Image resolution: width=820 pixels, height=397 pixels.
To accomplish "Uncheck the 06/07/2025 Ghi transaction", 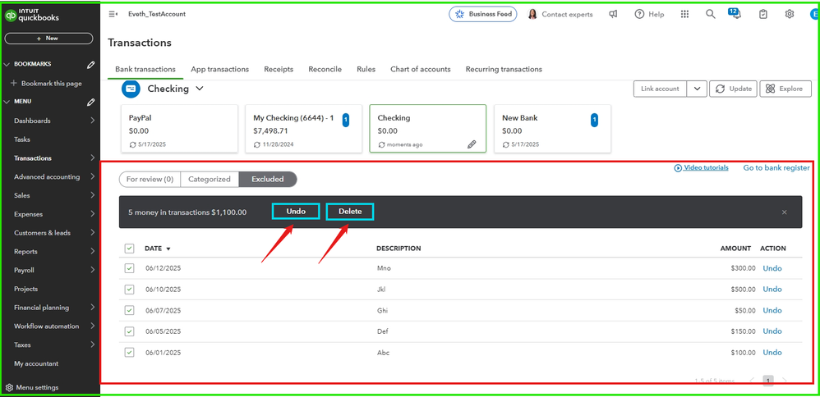I will [129, 310].
